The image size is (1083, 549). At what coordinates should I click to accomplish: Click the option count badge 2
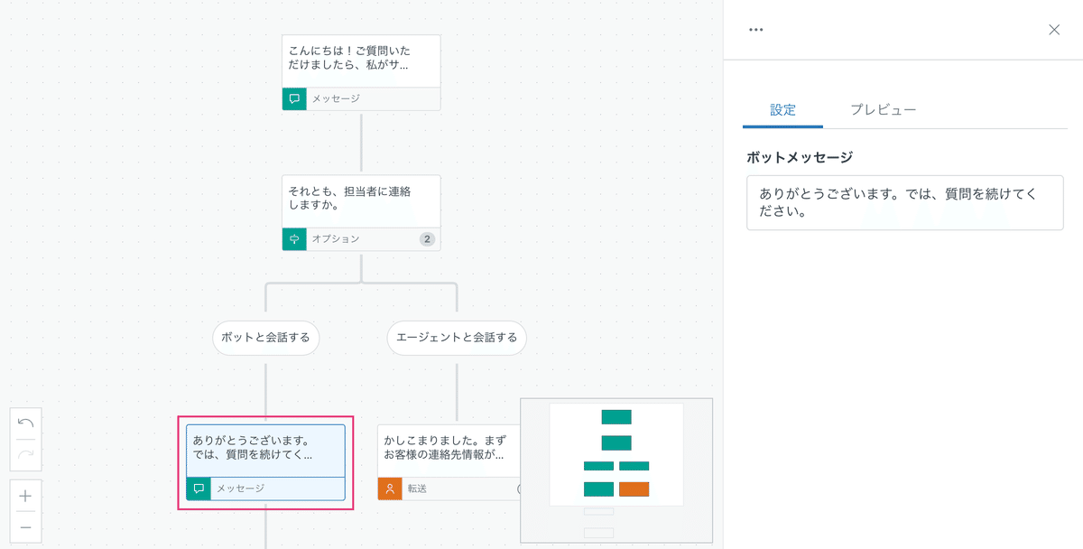(x=427, y=239)
